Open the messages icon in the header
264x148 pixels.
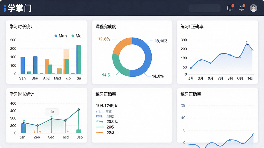coord(230,8)
